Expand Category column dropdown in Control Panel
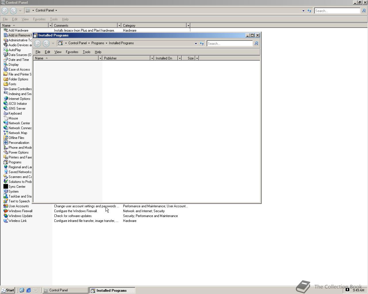Image resolution: width=368 pixels, height=294 pixels. click(x=188, y=26)
